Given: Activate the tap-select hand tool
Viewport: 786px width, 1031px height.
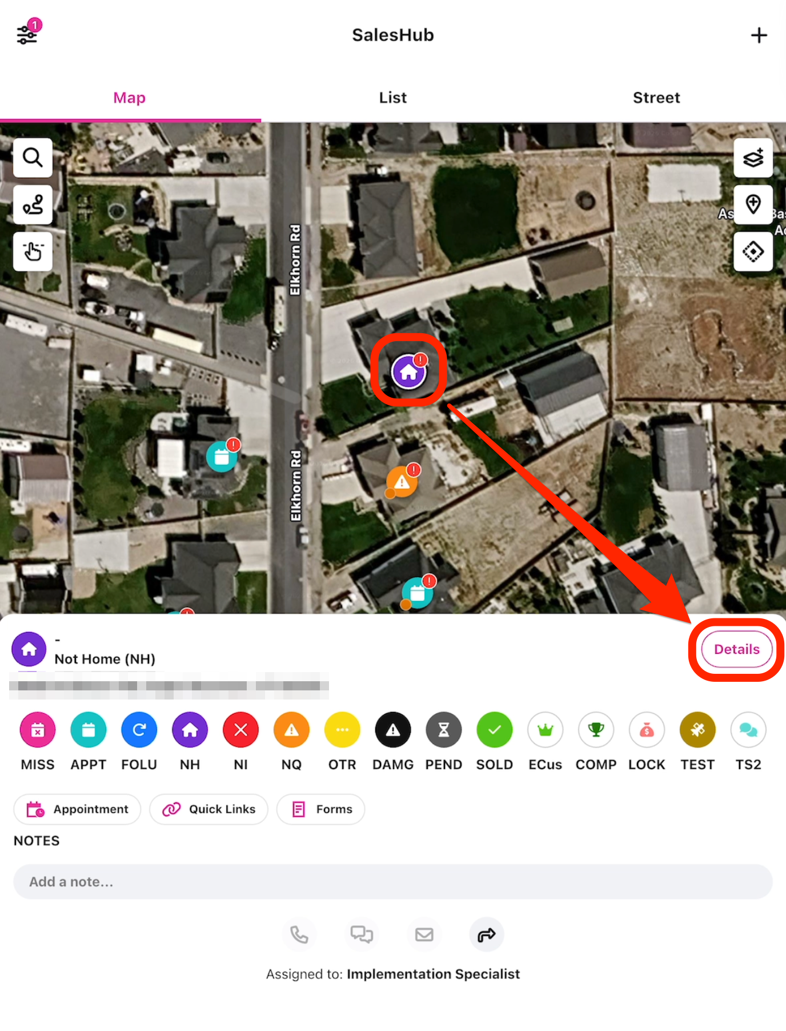Looking at the screenshot, I should 33,251.
